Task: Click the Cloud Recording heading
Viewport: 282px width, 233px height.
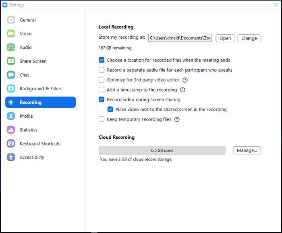Action: [x=116, y=137]
